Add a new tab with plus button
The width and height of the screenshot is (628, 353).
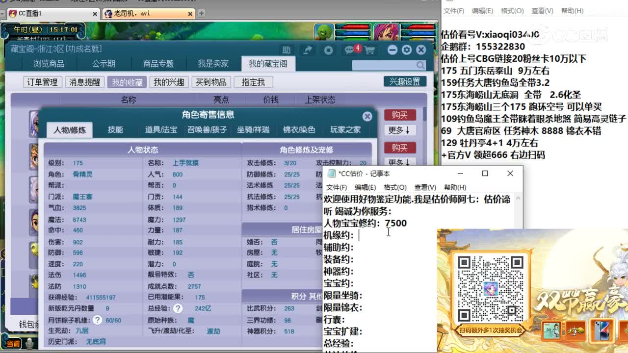pyautogui.click(x=202, y=13)
